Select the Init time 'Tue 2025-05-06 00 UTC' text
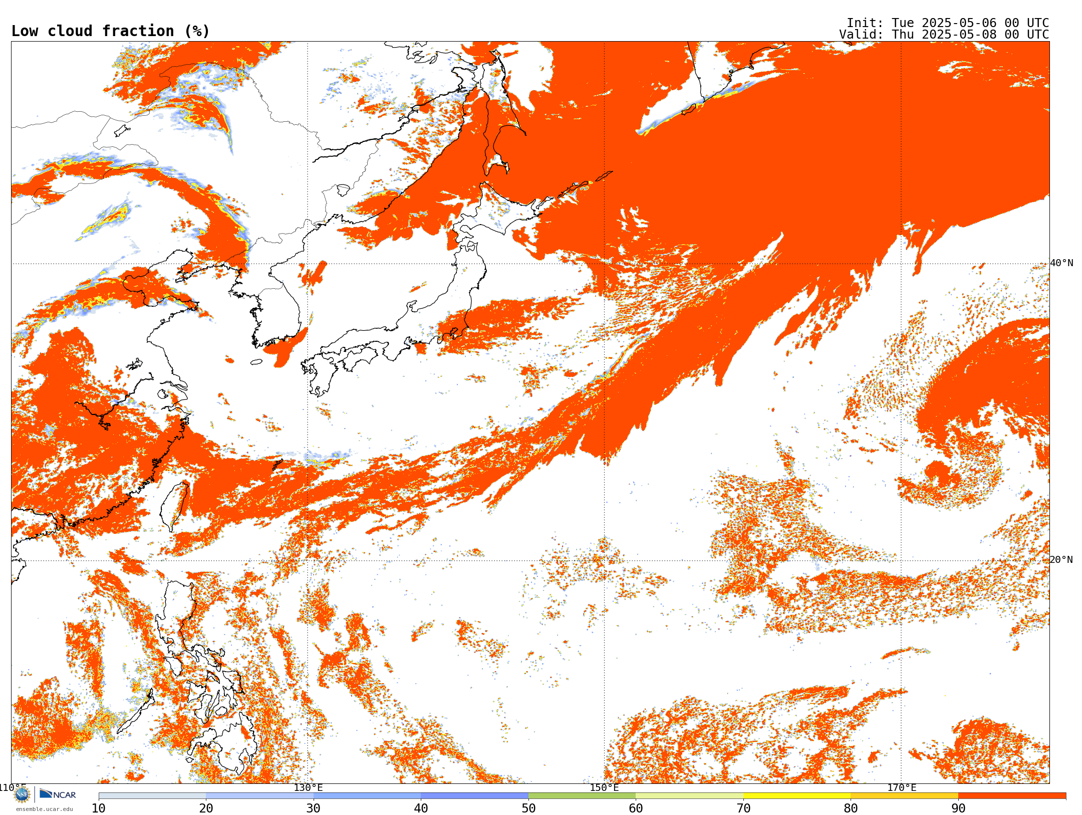1082x815 pixels. click(x=970, y=23)
